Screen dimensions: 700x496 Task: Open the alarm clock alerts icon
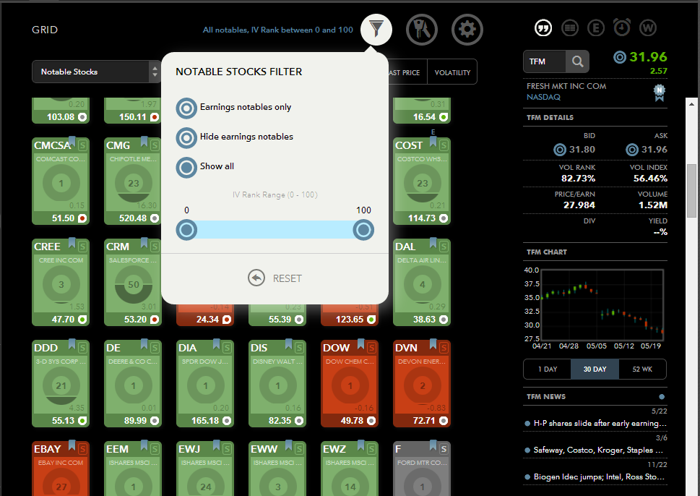[x=622, y=27]
